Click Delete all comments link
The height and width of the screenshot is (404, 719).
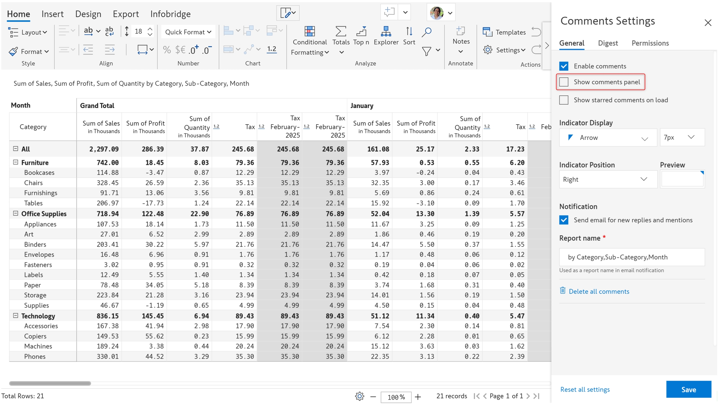(x=599, y=292)
